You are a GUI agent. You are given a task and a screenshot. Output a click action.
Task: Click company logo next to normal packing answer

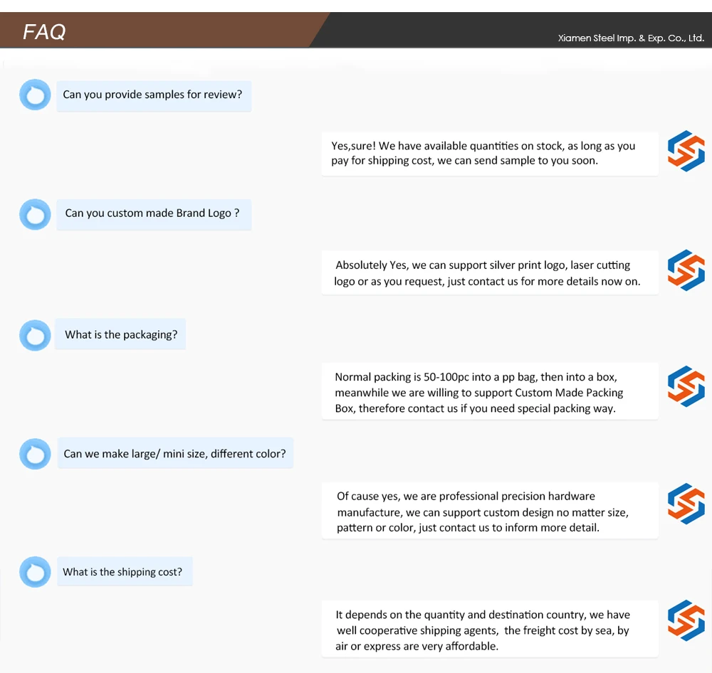pos(686,387)
